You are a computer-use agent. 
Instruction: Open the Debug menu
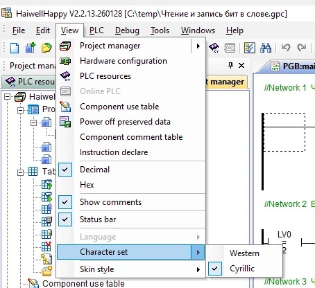coord(127,30)
